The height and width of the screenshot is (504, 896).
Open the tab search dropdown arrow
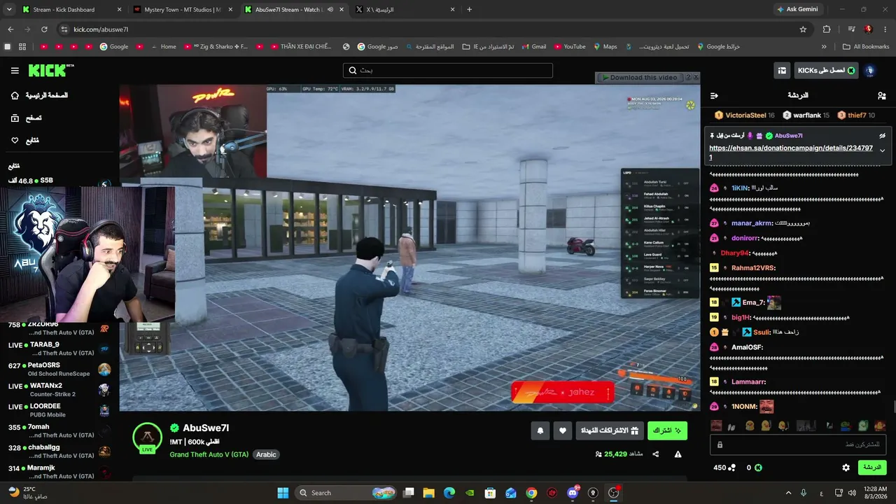tap(9, 10)
